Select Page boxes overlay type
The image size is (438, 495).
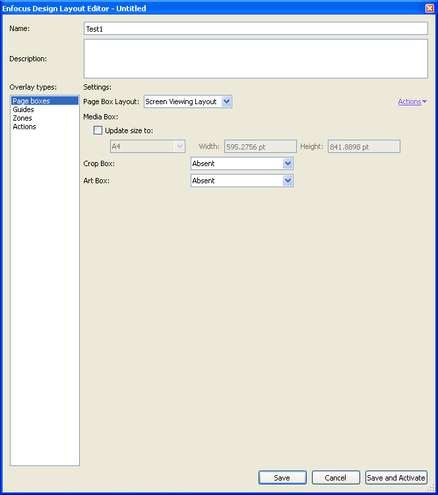click(45, 101)
